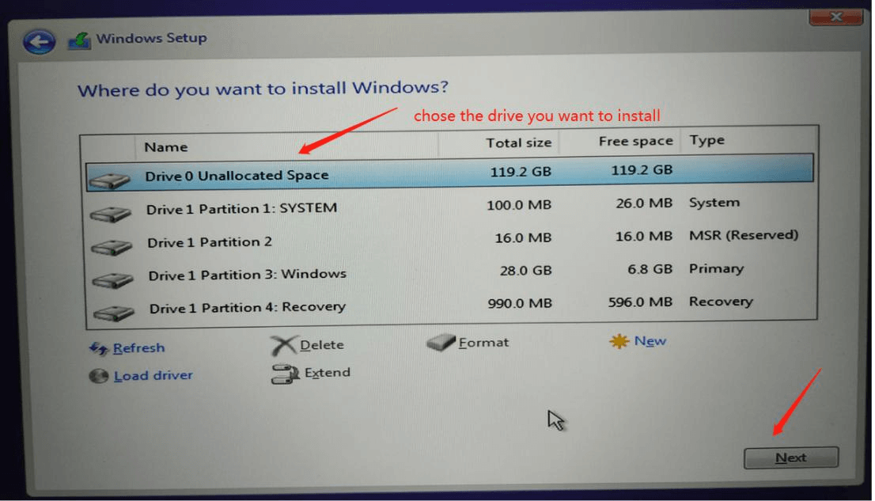Open the Load driver link
This screenshot has height=501, width=875.
(x=153, y=375)
